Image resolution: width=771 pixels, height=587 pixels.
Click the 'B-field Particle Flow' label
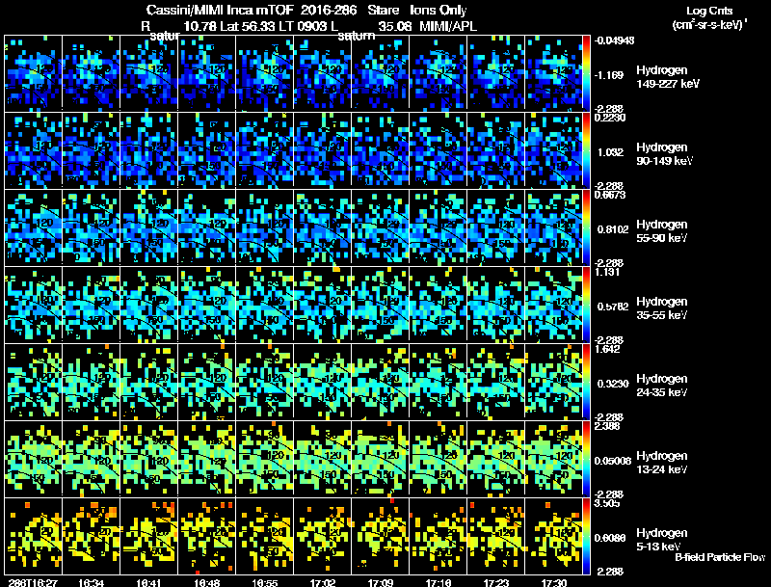point(720,557)
